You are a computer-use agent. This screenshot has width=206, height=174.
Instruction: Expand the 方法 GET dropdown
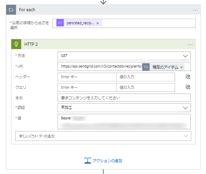pyautogui.click(x=185, y=56)
